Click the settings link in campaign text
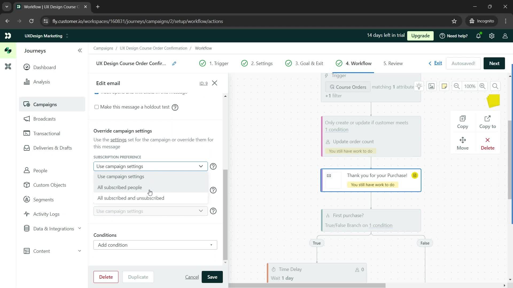513x288 pixels. coord(119,140)
